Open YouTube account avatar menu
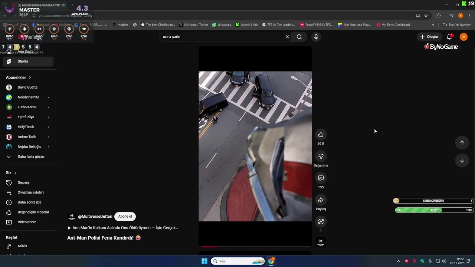475x267 pixels. click(463, 37)
